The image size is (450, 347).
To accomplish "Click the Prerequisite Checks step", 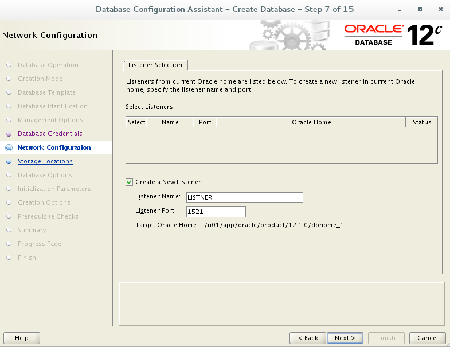I will (48, 217).
